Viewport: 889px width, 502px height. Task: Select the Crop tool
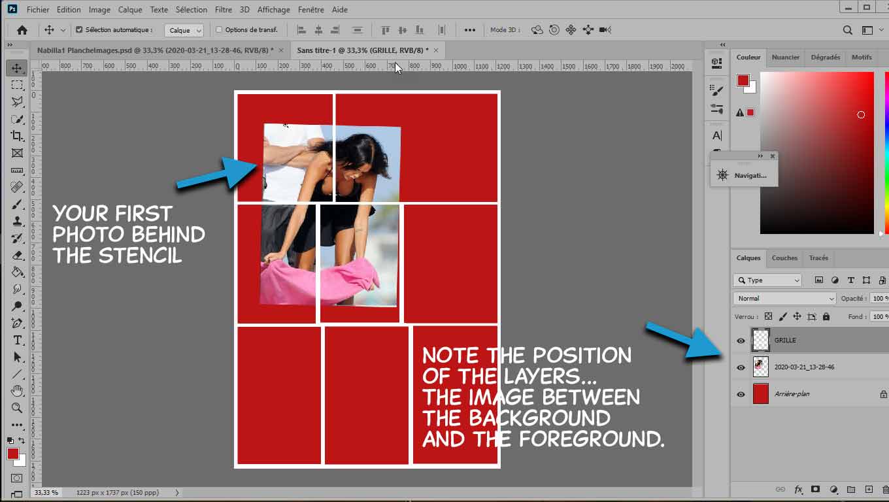click(x=17, y=136)
